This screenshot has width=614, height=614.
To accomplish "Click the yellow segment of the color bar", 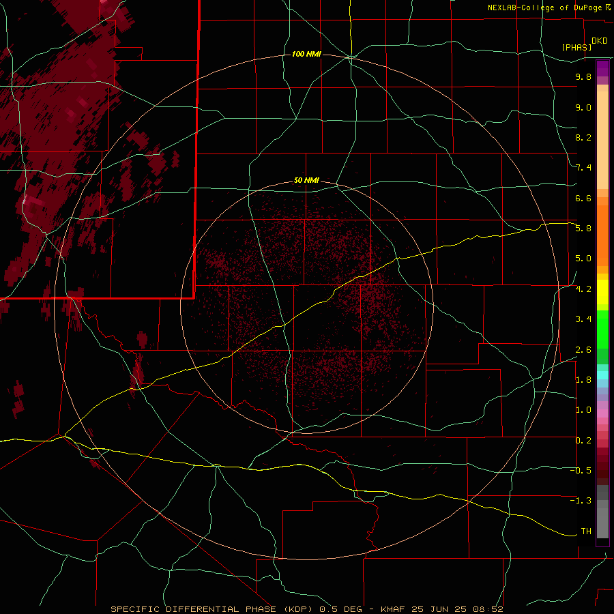I will pos(602,292).
